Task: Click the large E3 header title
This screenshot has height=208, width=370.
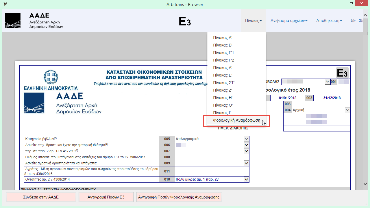Action: (x=185, y=21)
